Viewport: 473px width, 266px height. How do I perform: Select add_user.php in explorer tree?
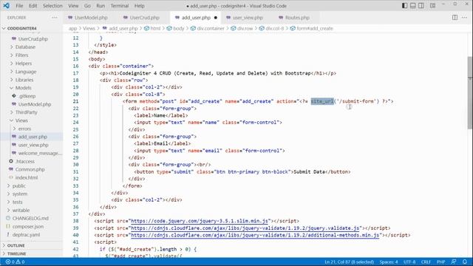33,137
